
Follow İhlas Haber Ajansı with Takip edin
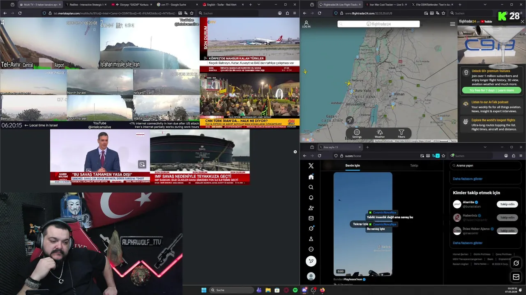pyautogui.click(x=507, y=231)
